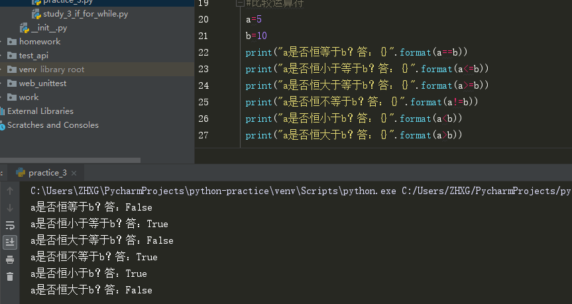The width and height of the screenshot is (572, 304).
Task: Click the work folder icon
Action: click(x=12, y=97)
